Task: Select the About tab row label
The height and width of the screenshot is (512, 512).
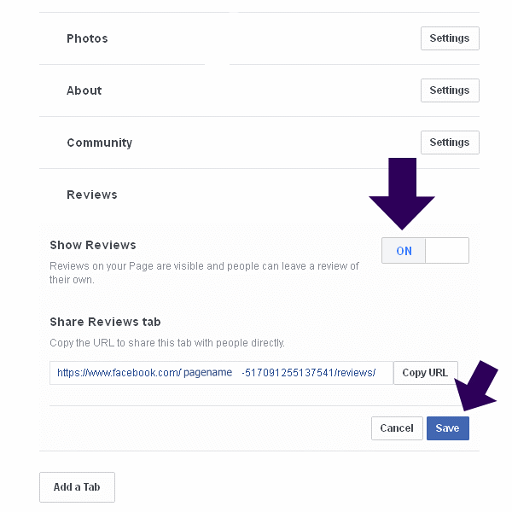Action: [84, 90]
